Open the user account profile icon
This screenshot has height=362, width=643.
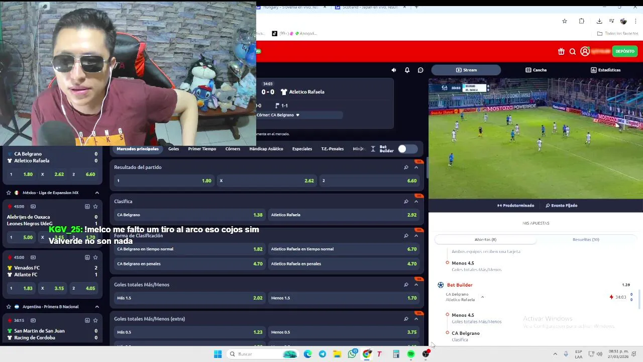pos(585,51)
